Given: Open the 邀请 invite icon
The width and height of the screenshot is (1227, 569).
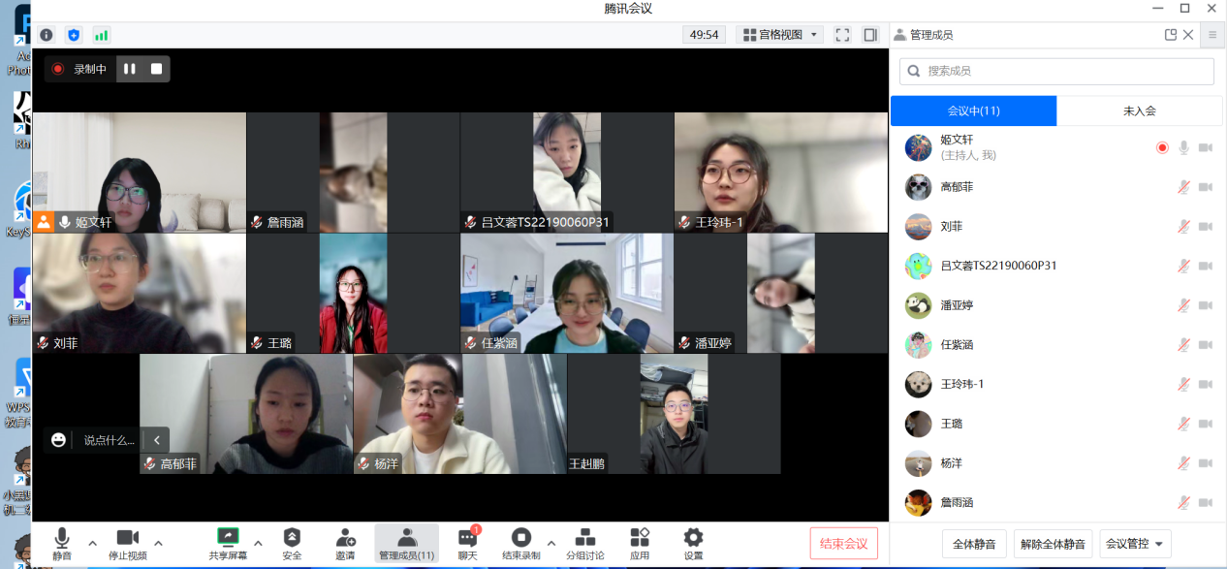Looking at the screenshot, I should click(x=346, y=540).
